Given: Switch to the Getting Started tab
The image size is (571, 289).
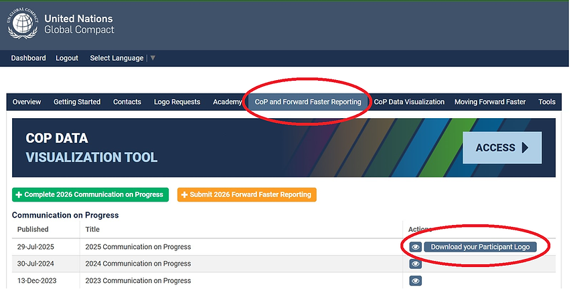Looking at the screenshot, I should click(x=77, y=102).
